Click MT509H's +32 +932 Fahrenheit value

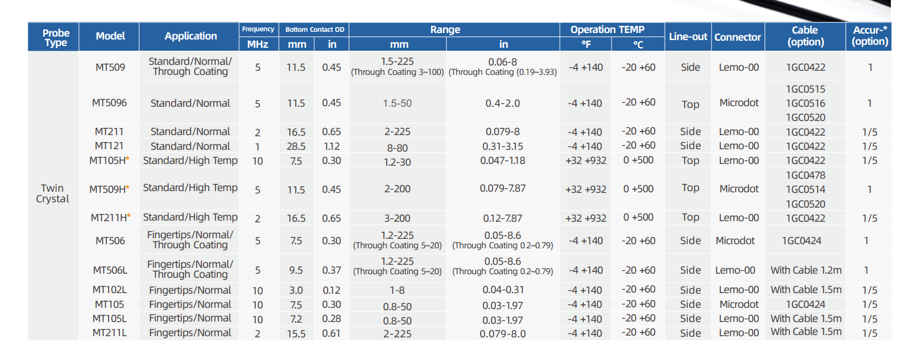[586, 189]
